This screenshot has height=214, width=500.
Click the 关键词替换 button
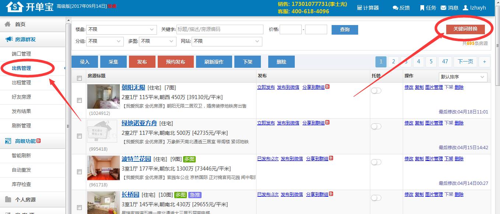point(465,29)
